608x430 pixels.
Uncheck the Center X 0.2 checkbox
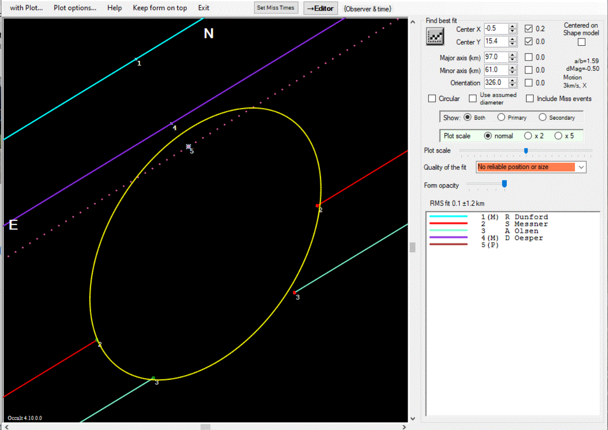coord(529,28)
